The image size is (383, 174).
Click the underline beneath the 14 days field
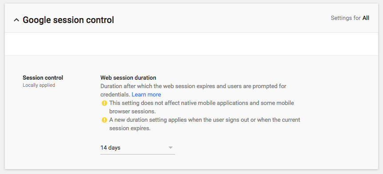pos(138,154)
